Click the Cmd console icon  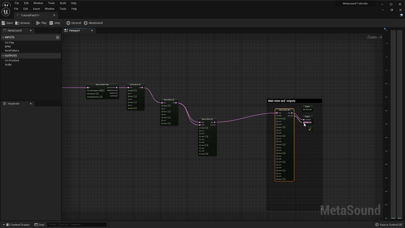coord(36,225)
